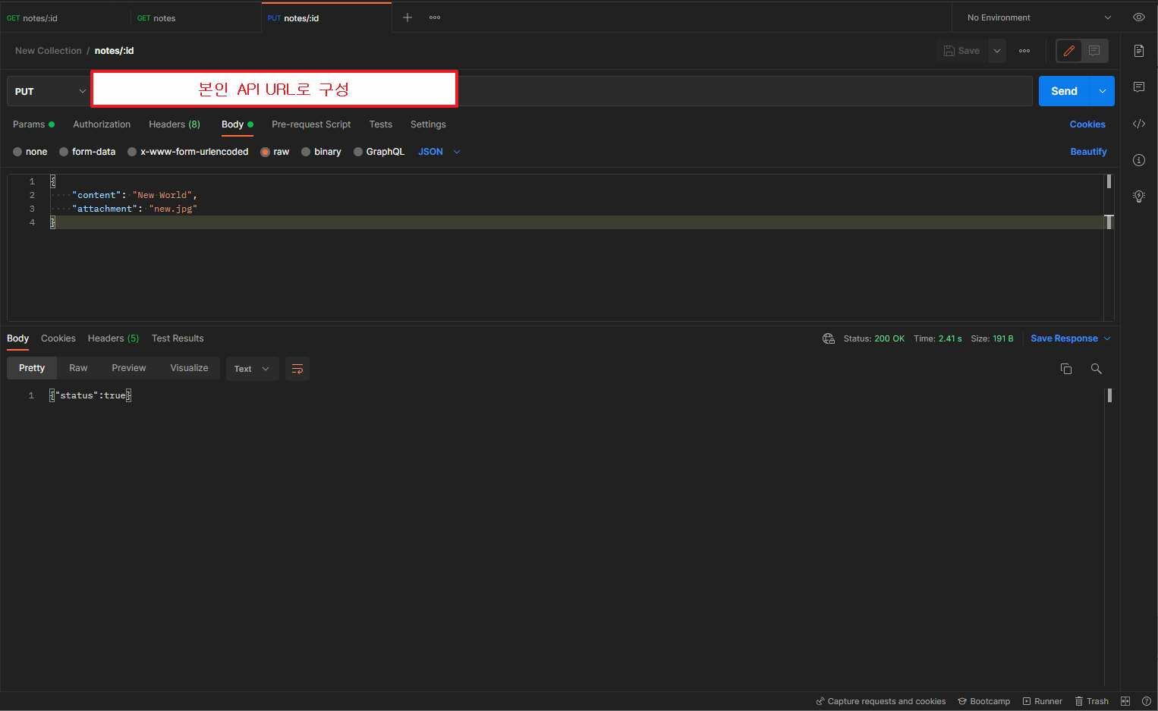Open the response Cookies tab

(x=58, y=338)
